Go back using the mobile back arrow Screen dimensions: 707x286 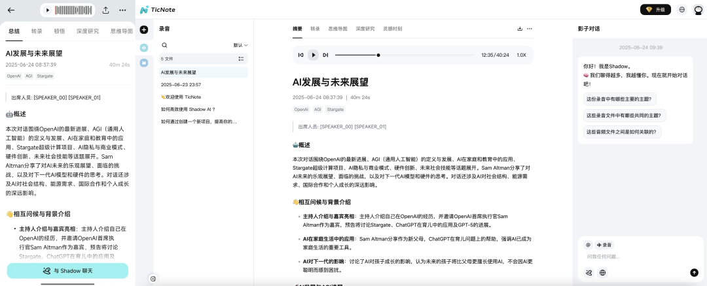(x=11, y=10)
